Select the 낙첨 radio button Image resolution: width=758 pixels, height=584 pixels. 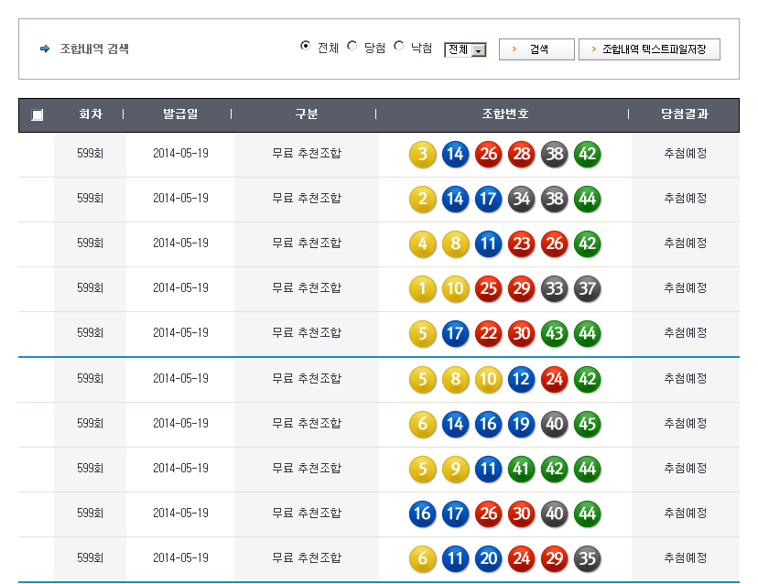399,46
